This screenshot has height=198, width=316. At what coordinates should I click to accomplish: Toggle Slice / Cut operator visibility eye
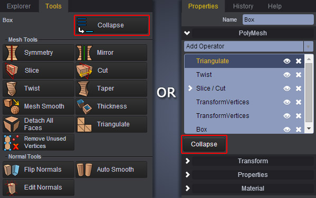[287, 88]
